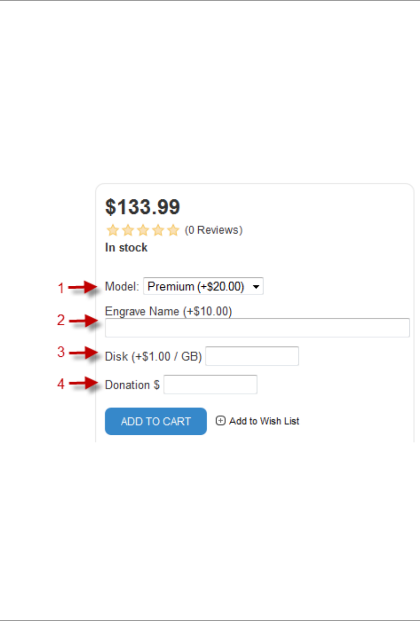Screen dimensions: 420x621
Task: Click the red arrow pointing to Donation
Action: tap(84, 383)
